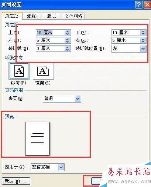
Task: Decrease the gutter 装订线 value
Action: pyautogui.click(x=67, y=50)
